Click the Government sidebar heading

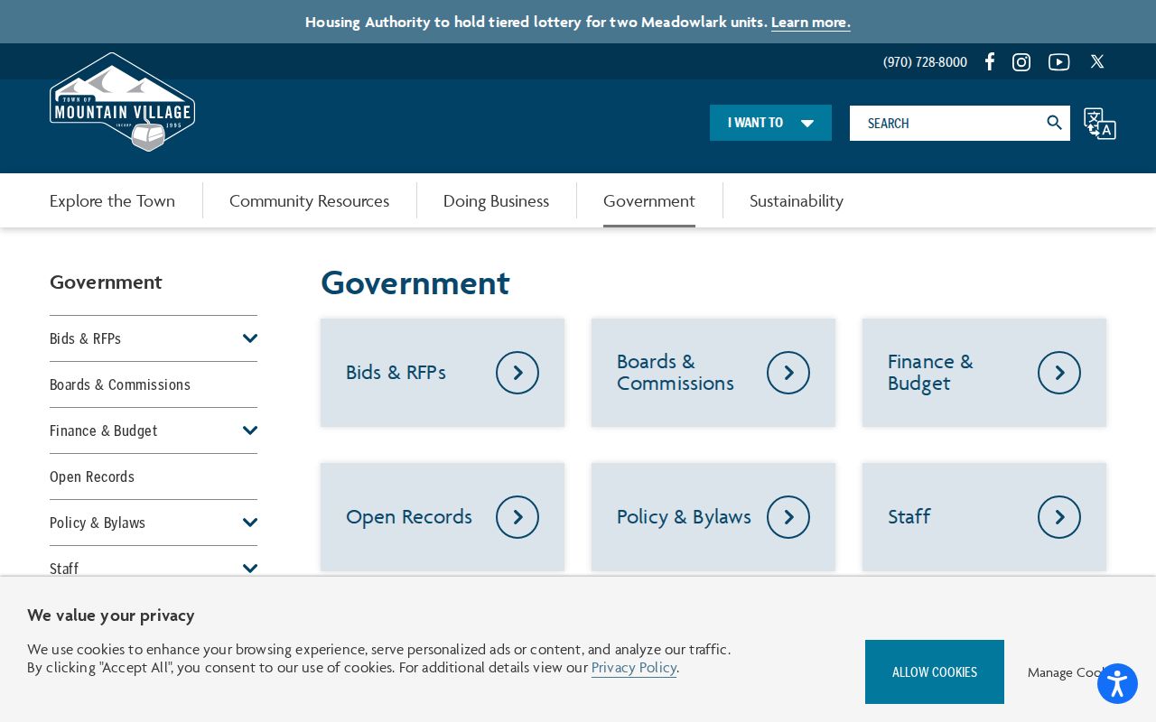106,282
